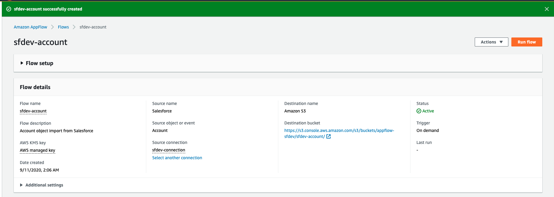Click the 'Active' status text
Image resolution: width=554 pixels, height=197 pixels.
[428, 111]
